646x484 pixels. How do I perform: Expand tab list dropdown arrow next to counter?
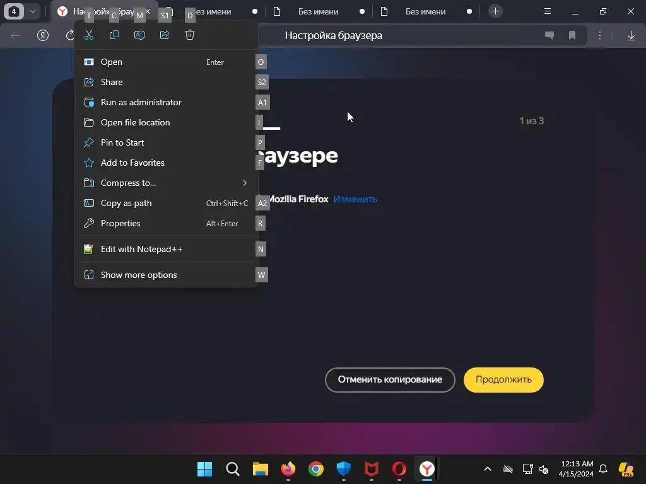tap(33, 11)
